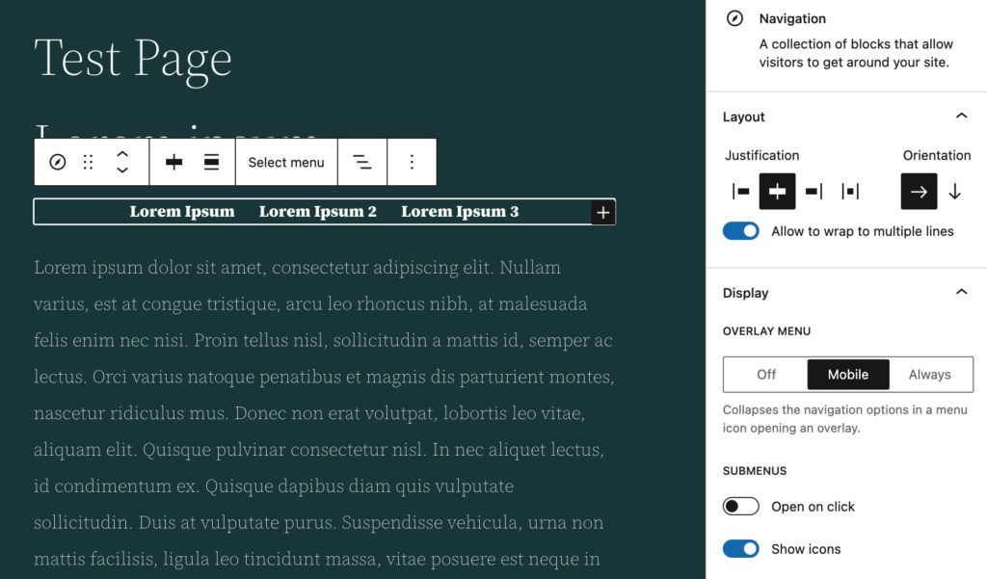987x579 pixels.
Task: Click the plus icon to add navigation block
Action: pos(602,213)
